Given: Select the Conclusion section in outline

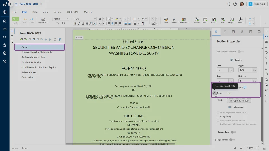Looking at the screenshot, I should tap(27, 77).
